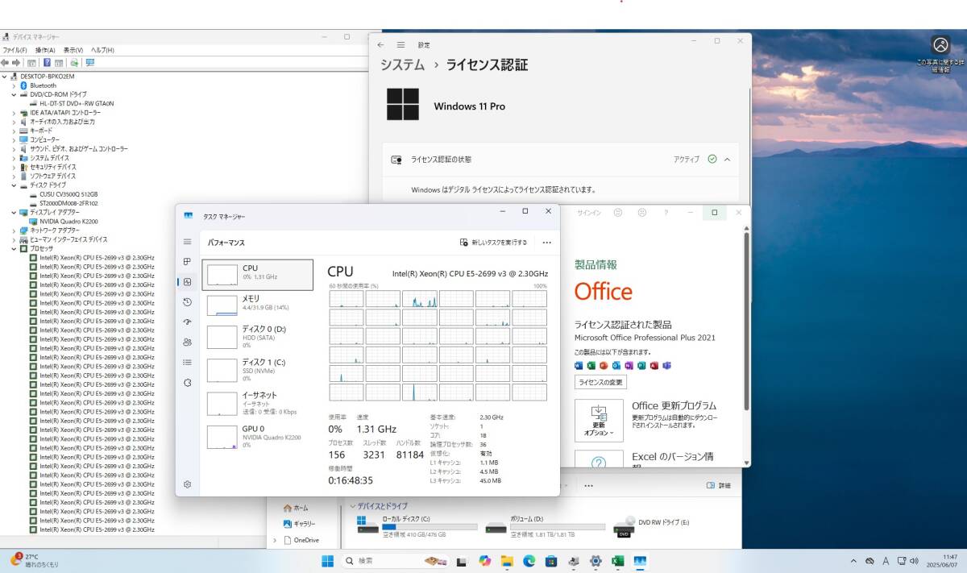967x573 pixels.
Task: Open the ヘルプ(H) menu in Device Manager
Action: (x=102, y=50)
